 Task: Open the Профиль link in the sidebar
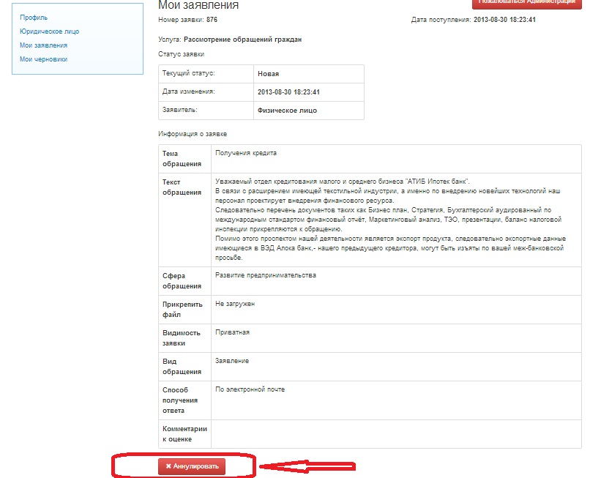point(34,17)
